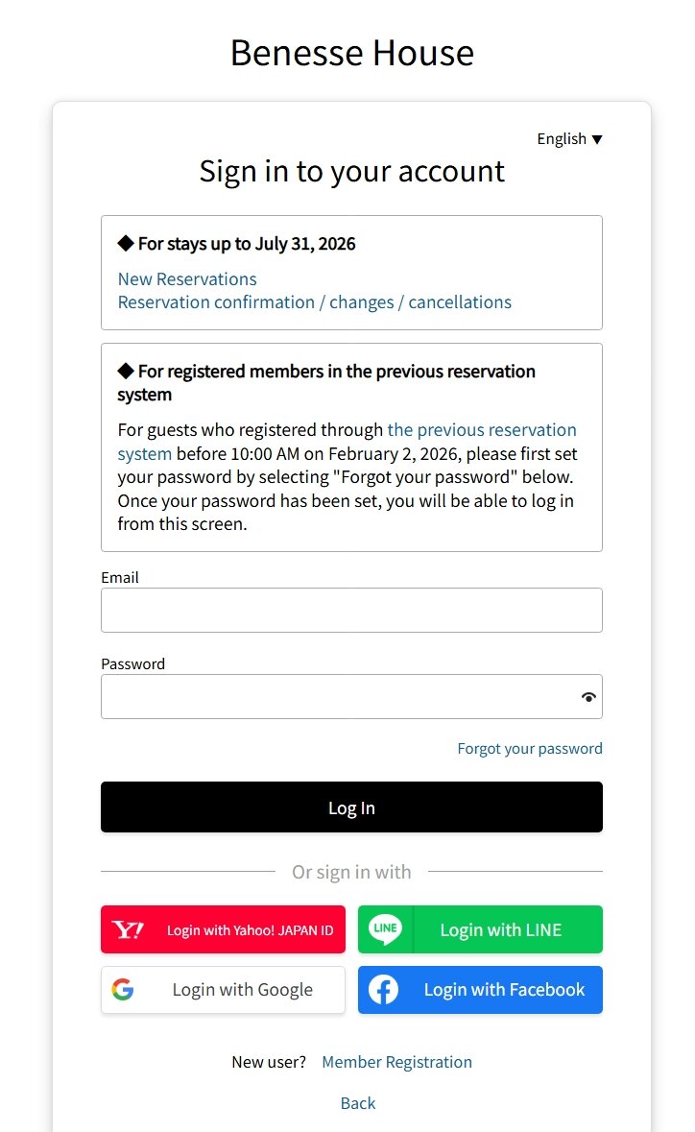Viewport: 695px width, 1132px height.
Task: Open the English language dropdown
Action: 569,139
